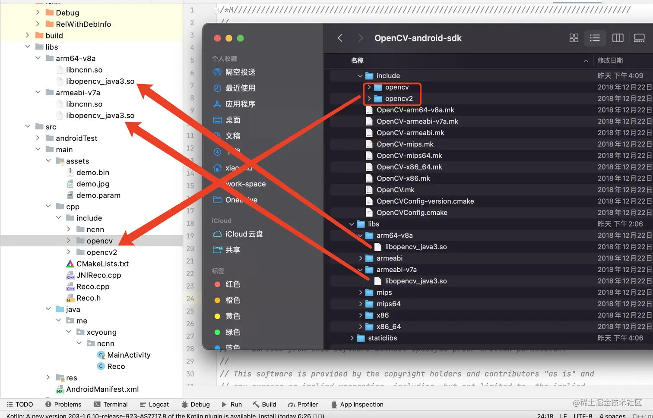
Task: Open Reco.h header file
Action: point(89,298)
